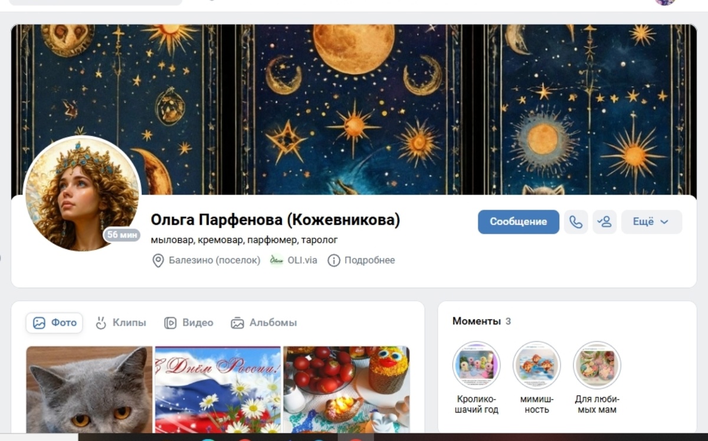Click the Альбомы gallery icon
The height and width of the screenshot is (441, 708).
click(237, 323)
